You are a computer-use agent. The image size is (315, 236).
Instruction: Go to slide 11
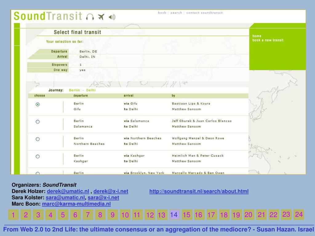point(138,215)
